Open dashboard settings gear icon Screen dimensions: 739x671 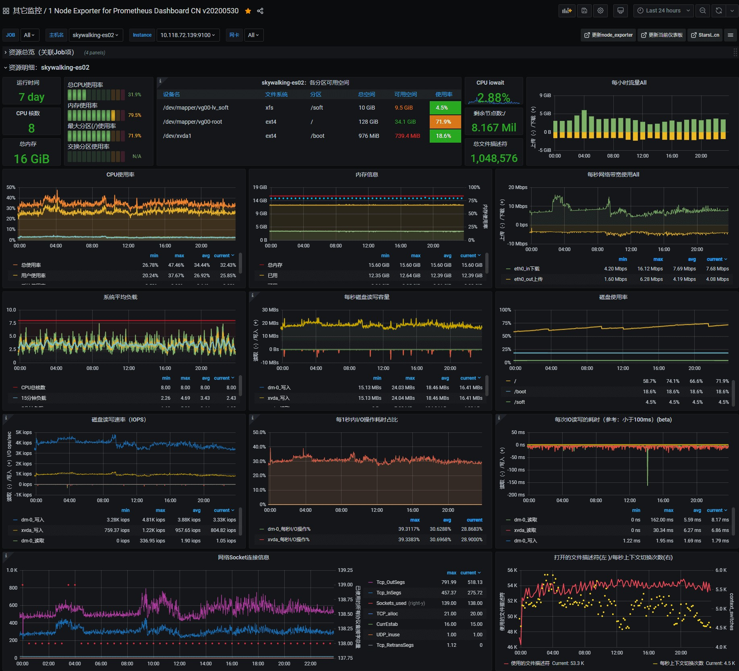(600, 11)
